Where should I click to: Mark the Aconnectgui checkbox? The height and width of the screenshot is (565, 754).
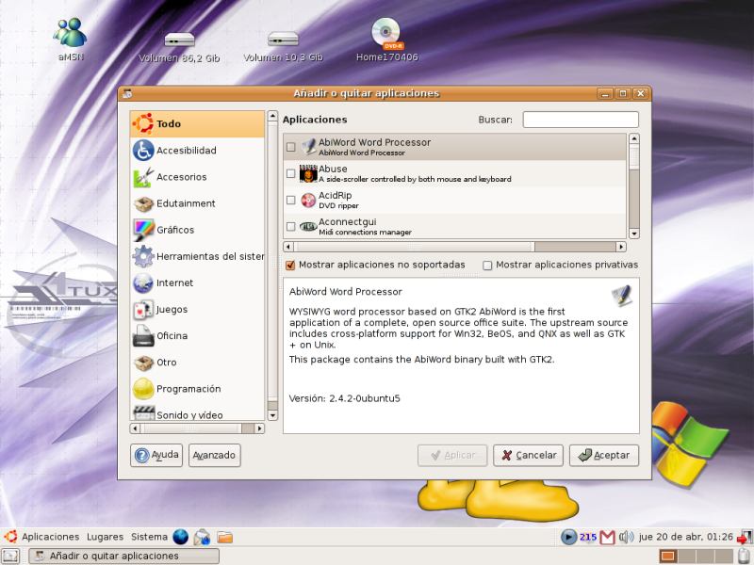[291, 226]
